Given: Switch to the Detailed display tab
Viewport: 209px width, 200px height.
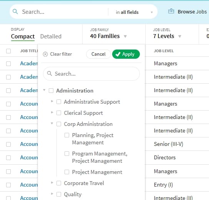Looking at the screenshot, I should pyautogui.click(x=51, y=36).
